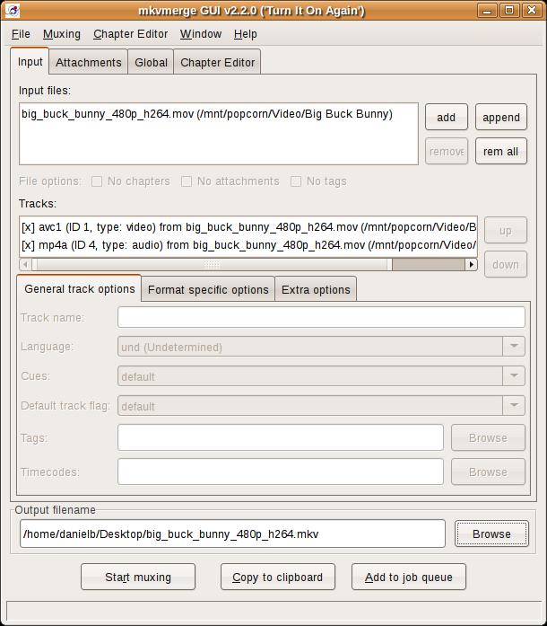Open the Chapter Editor menu
This screenshot has height=626, width=547.
pos(130,34)
